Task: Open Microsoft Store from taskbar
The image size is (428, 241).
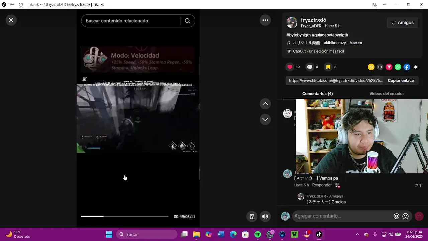Action: (x=245, y=234)
